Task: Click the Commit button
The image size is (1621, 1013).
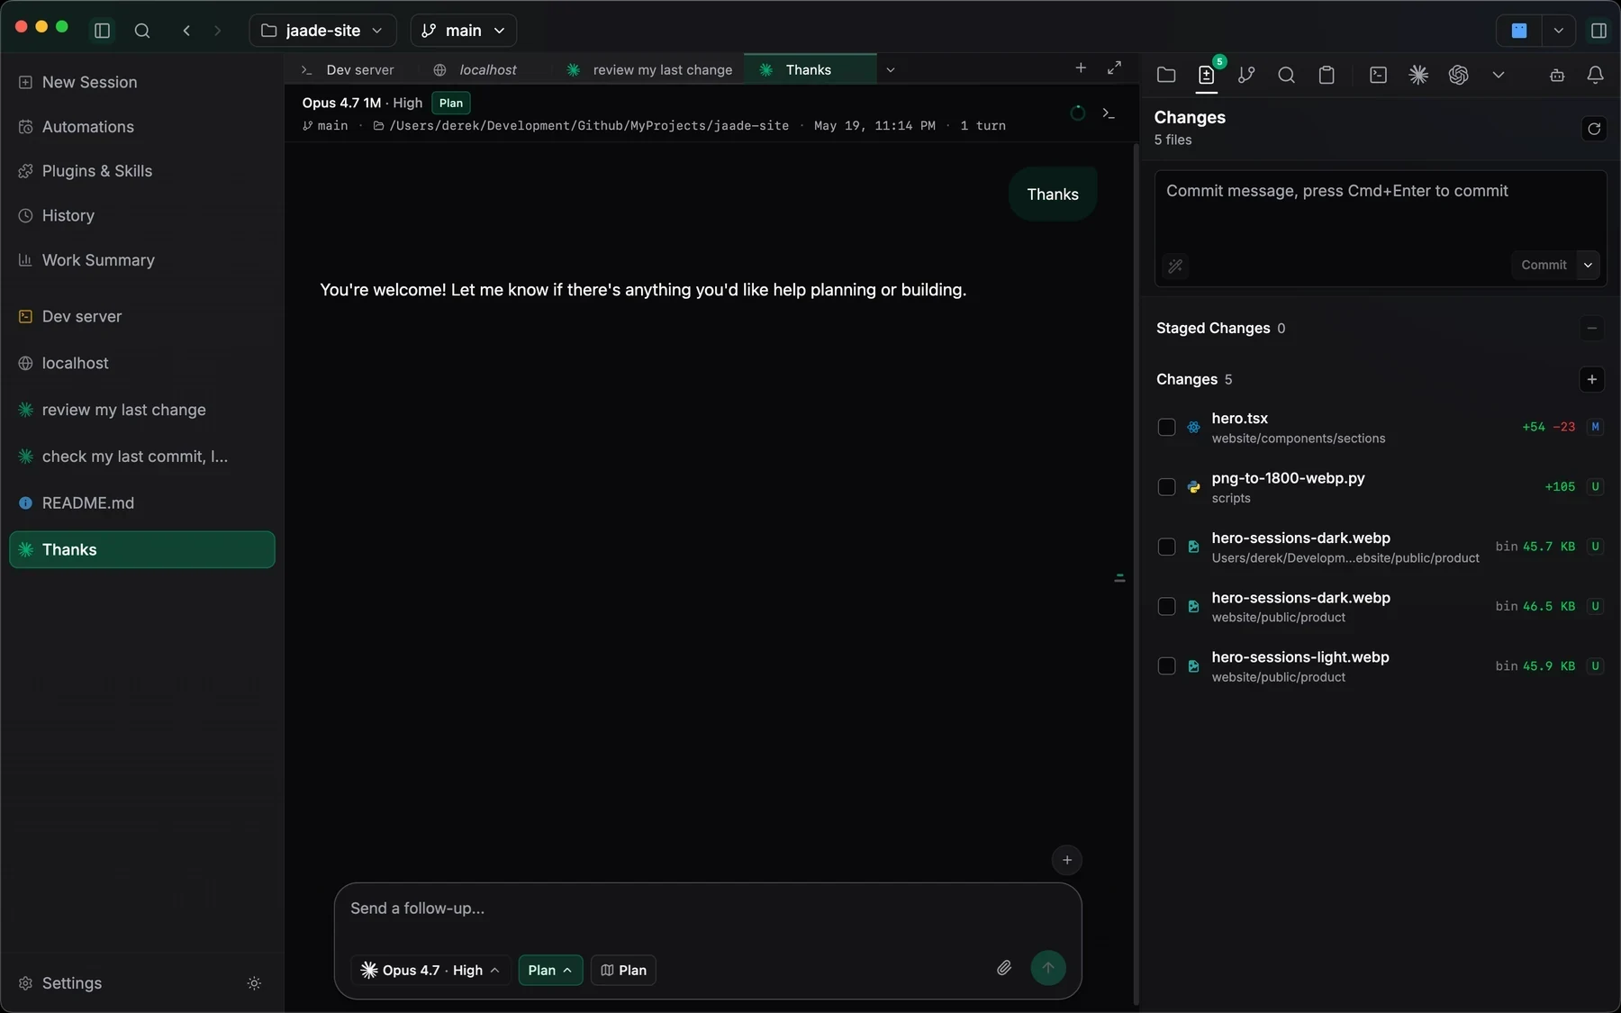Action: (x=1544, y=265)
